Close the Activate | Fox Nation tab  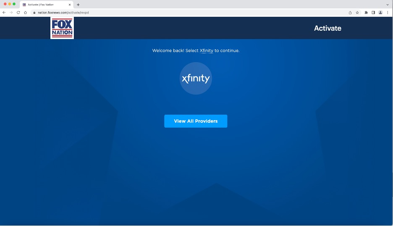point(70,5)
